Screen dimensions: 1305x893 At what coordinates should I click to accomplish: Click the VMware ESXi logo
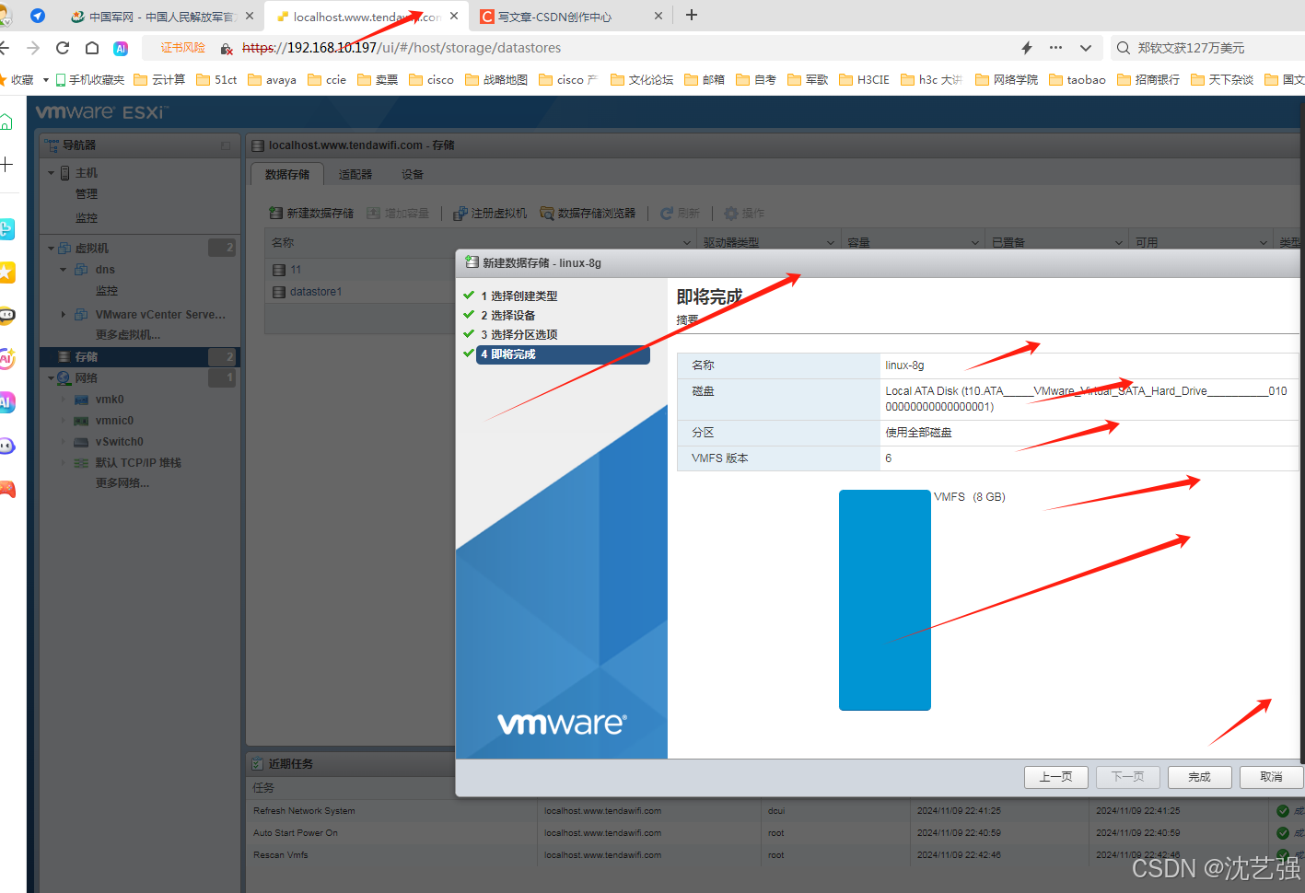pyautogui.click(x=101, y=112)
